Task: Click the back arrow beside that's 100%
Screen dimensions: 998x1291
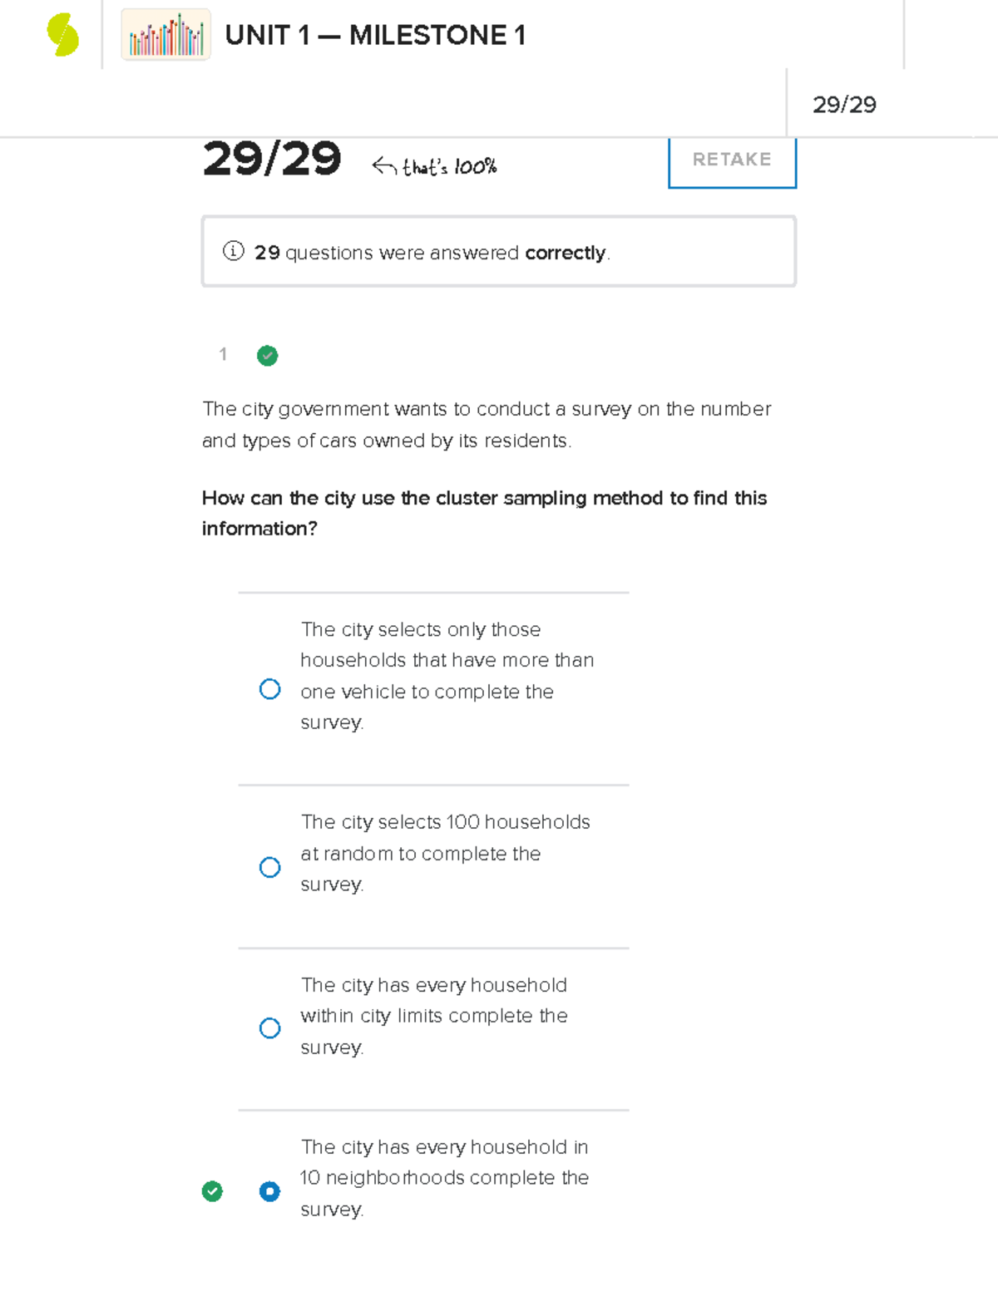Action: click(x=383, y=166)
